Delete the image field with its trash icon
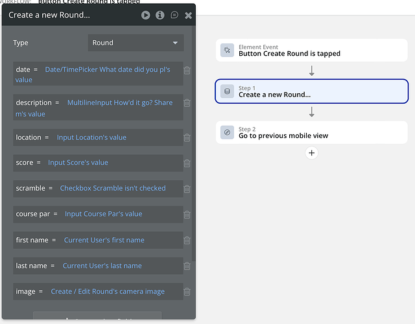The width and height of the screenshot is (415, 324). tap(187, 292)
